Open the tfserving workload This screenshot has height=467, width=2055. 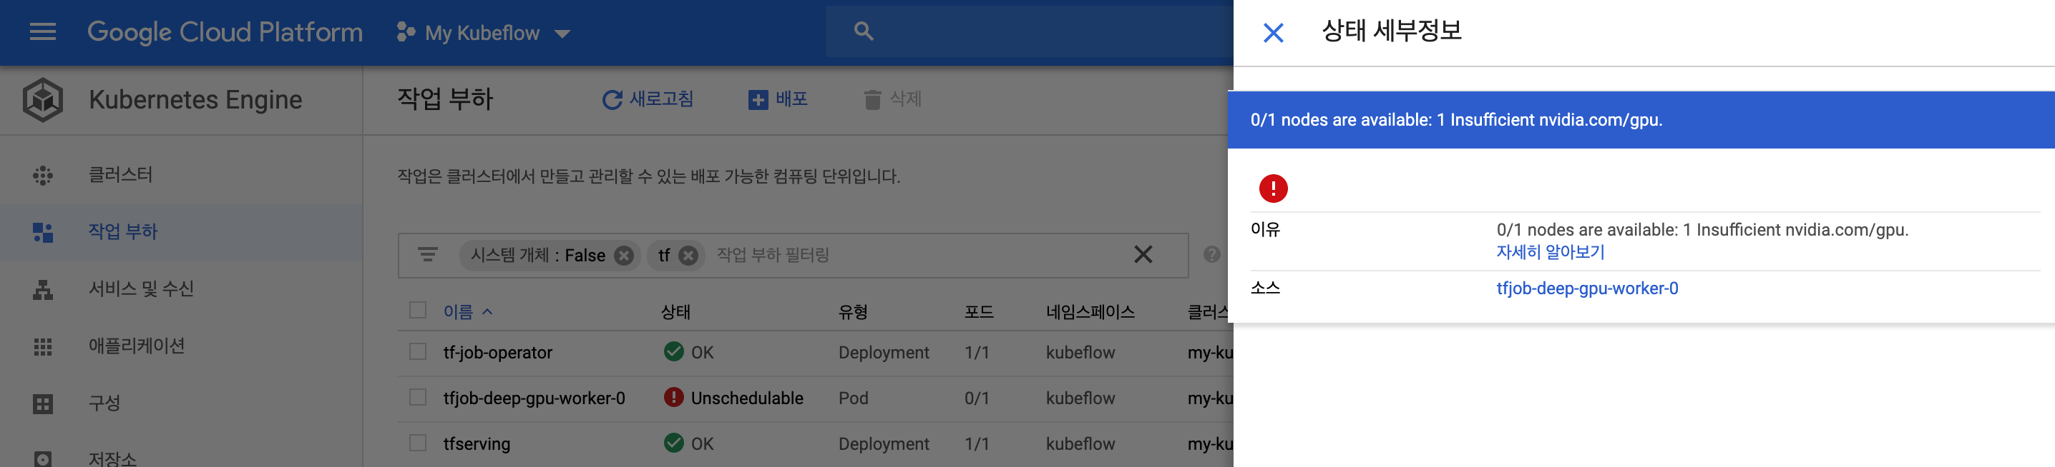tap(477, 444)
